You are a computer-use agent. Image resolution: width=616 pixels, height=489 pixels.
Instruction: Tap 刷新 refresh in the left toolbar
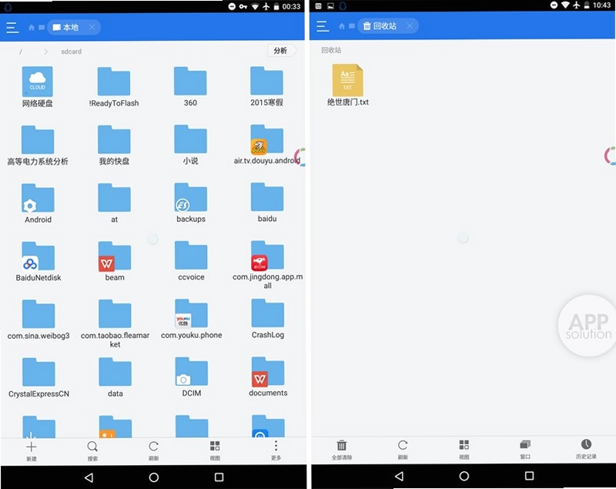(x=153, y=450)
